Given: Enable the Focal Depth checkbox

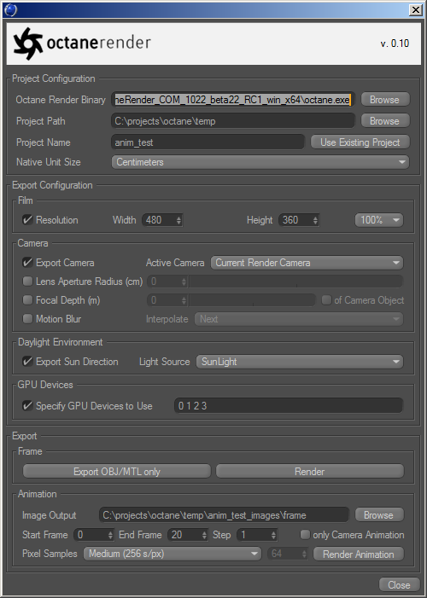Looking at the screenshot, I should 27,299.
